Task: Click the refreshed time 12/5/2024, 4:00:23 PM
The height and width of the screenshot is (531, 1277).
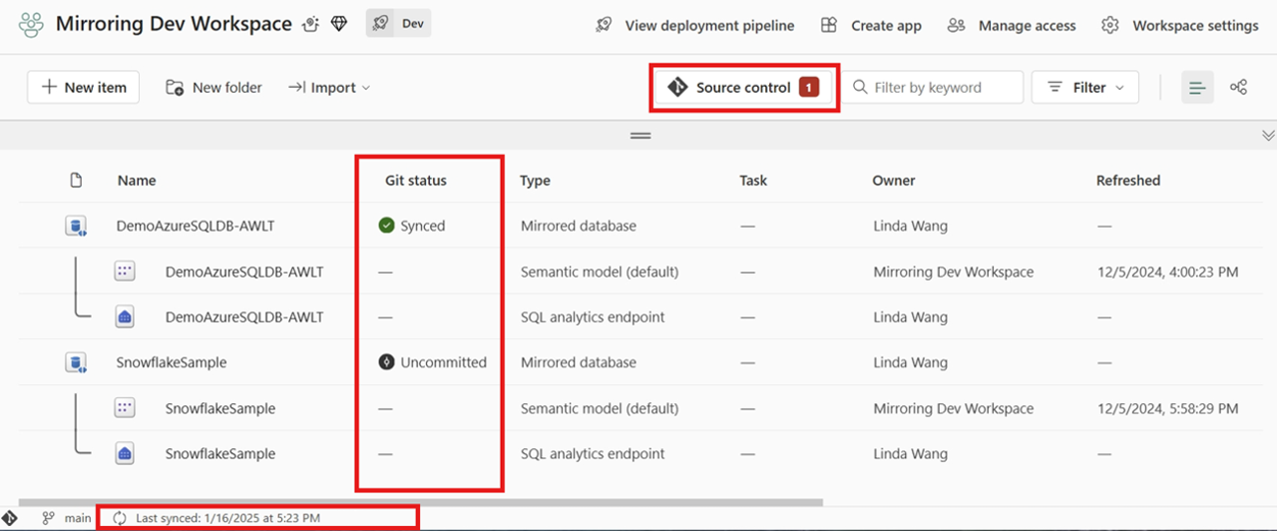Action: click(1167, 271)
